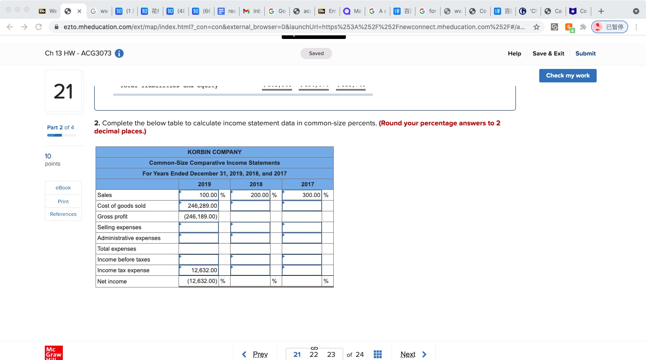The width and height of the screenshot is (646, 360).
Task: Click the Selling expenses 2019 field
Action: pos(199,227)
